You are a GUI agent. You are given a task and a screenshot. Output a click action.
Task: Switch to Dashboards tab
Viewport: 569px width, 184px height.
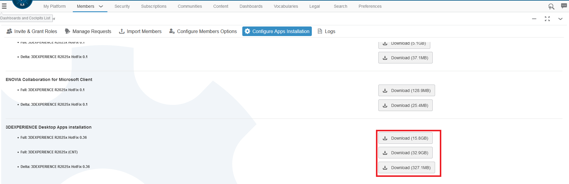click(251, 6)
